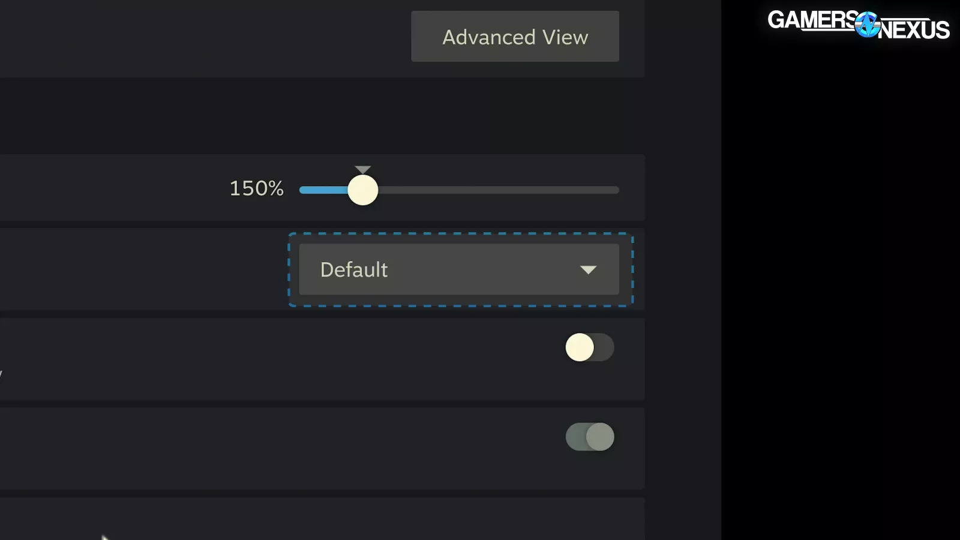Image resolution: width=960 pixels, height=540 pixels.
Task: Click the dropdown caret arrow icon
Action: [589, 270]
